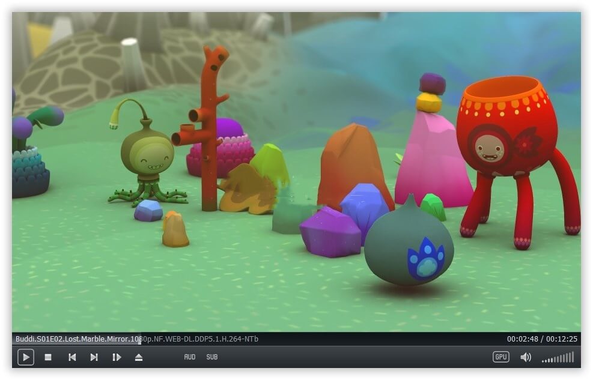Mute audio with the speaker icon
The image size is (593, 380).
(x=526, y=357)
